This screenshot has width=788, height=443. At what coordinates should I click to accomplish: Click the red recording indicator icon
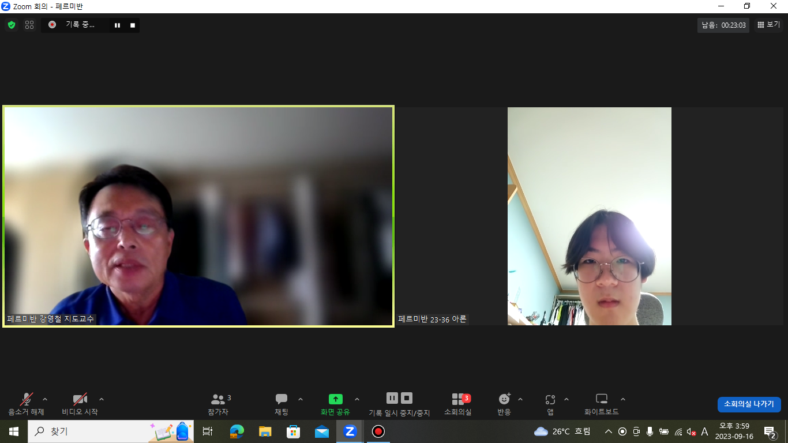click(x=52, y=25)
